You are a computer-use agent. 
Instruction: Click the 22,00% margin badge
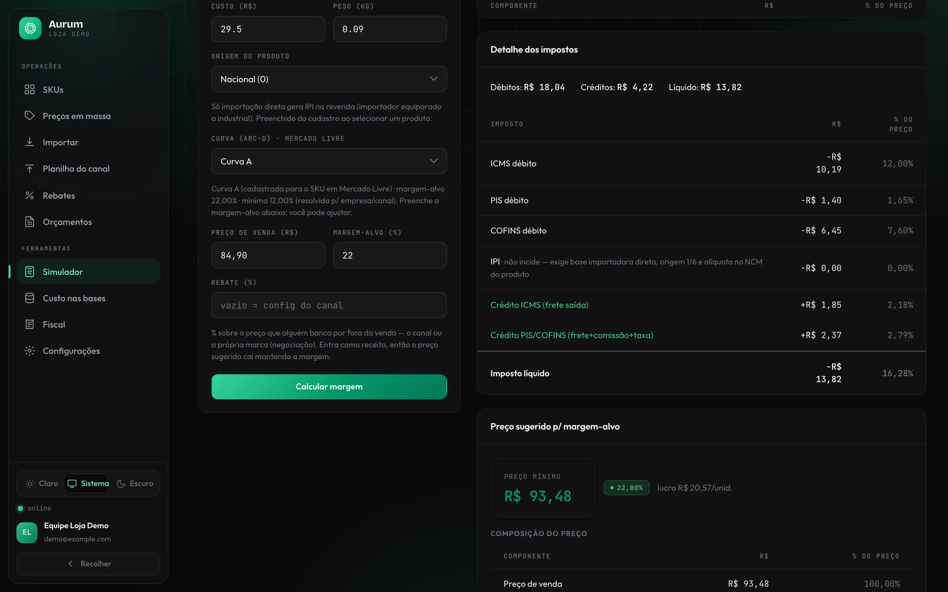[x=626, y=488]
